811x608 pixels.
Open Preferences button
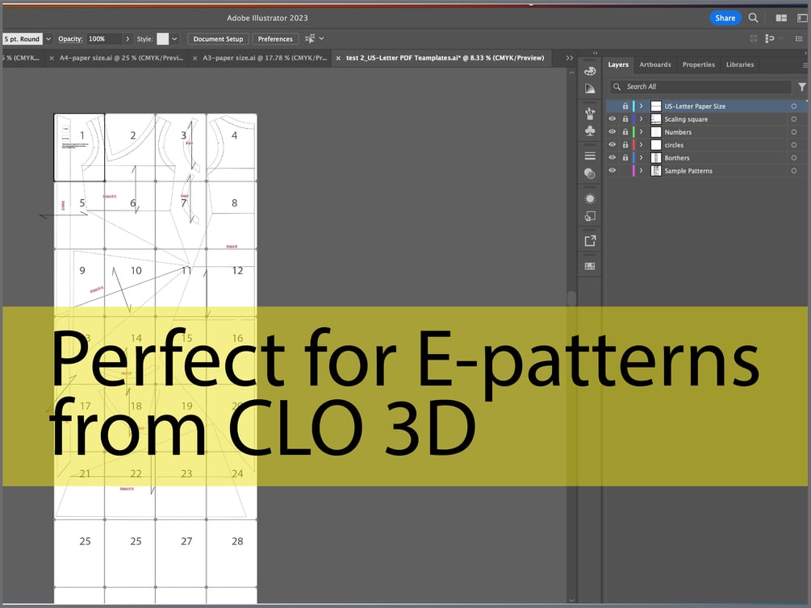pyautogui.click(x=275, y=39)
